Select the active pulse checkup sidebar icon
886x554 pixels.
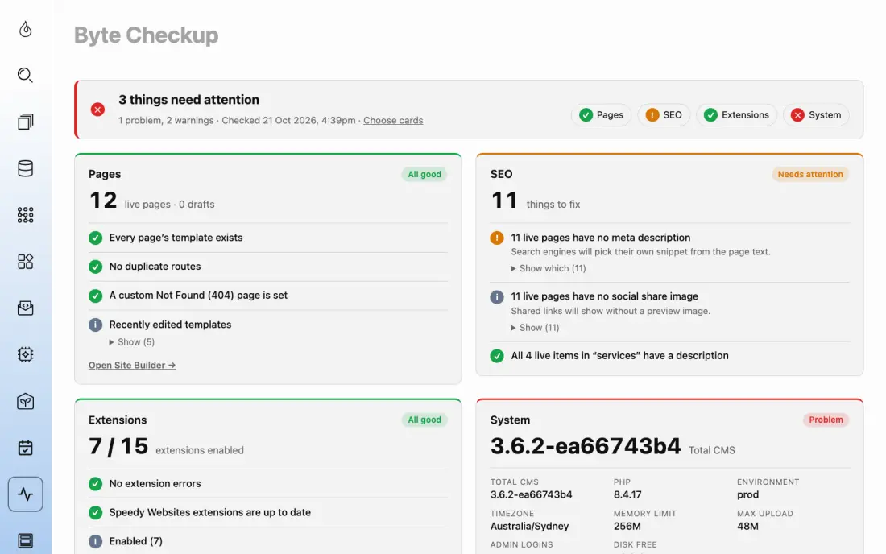[x=26, y=494]
